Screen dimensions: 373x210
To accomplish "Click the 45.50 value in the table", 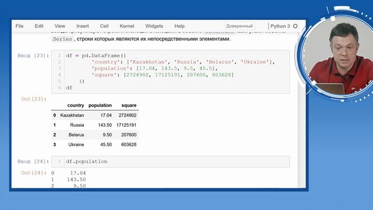I will (106, 145).
